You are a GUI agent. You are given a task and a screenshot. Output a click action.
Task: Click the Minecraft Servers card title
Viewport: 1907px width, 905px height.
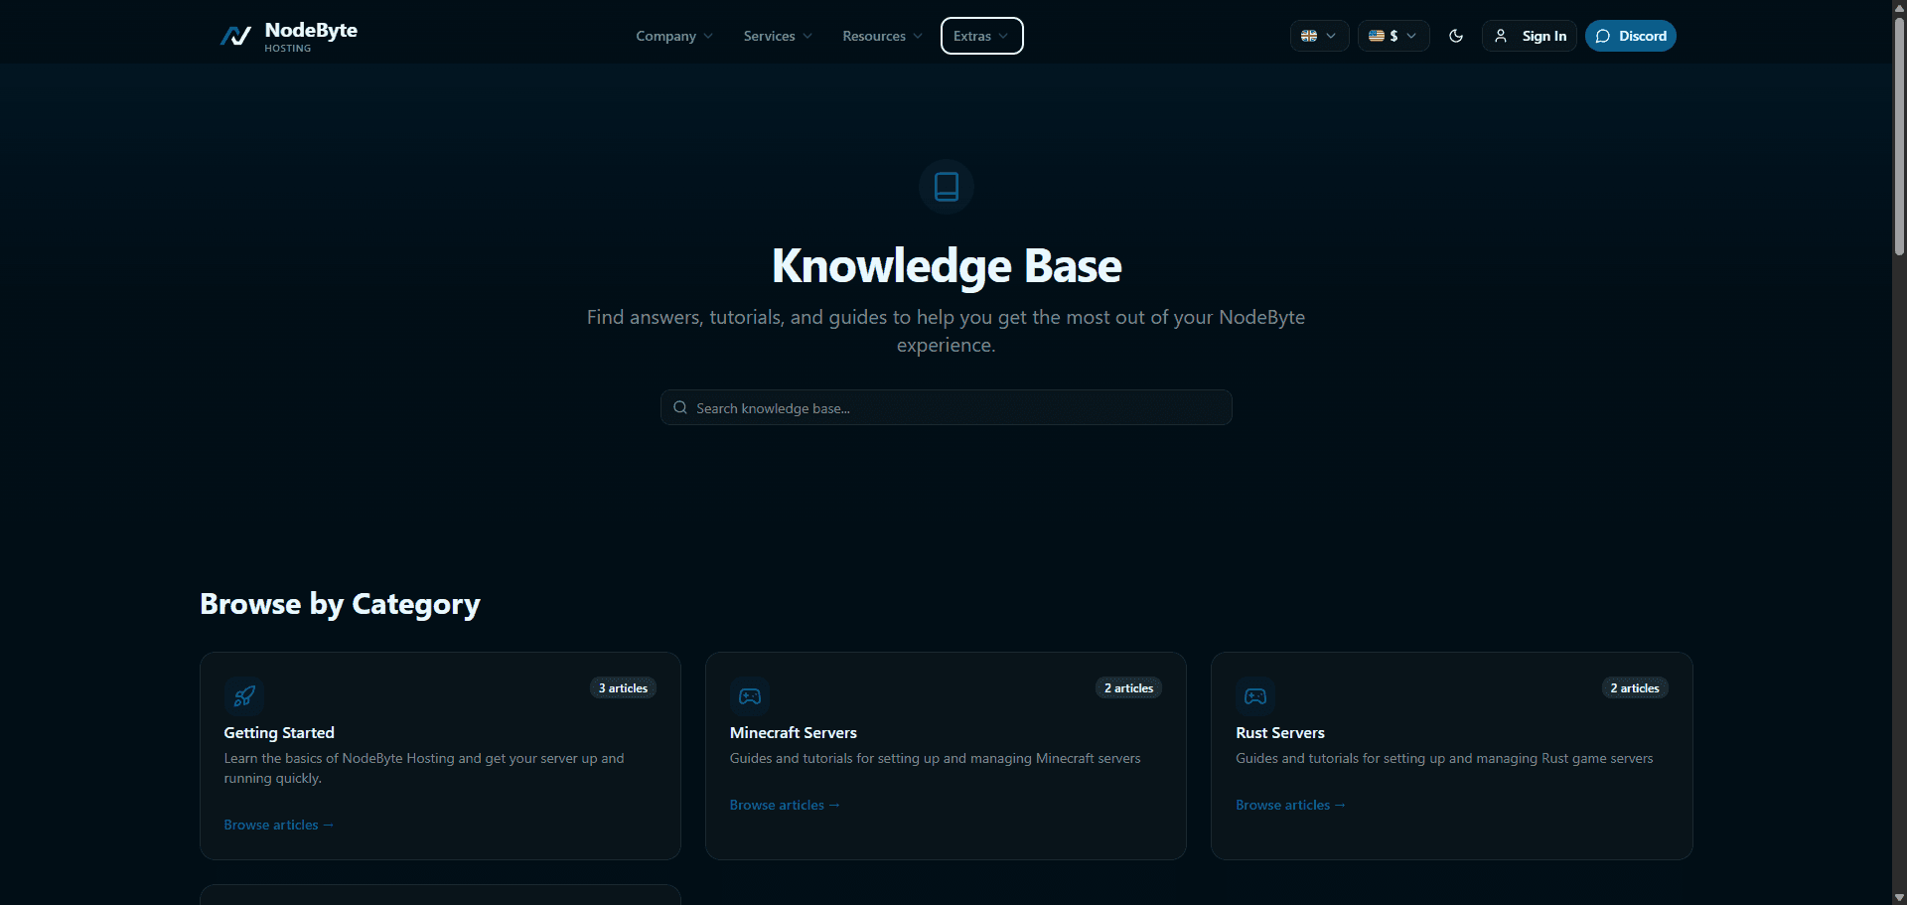tap(793, 732)
